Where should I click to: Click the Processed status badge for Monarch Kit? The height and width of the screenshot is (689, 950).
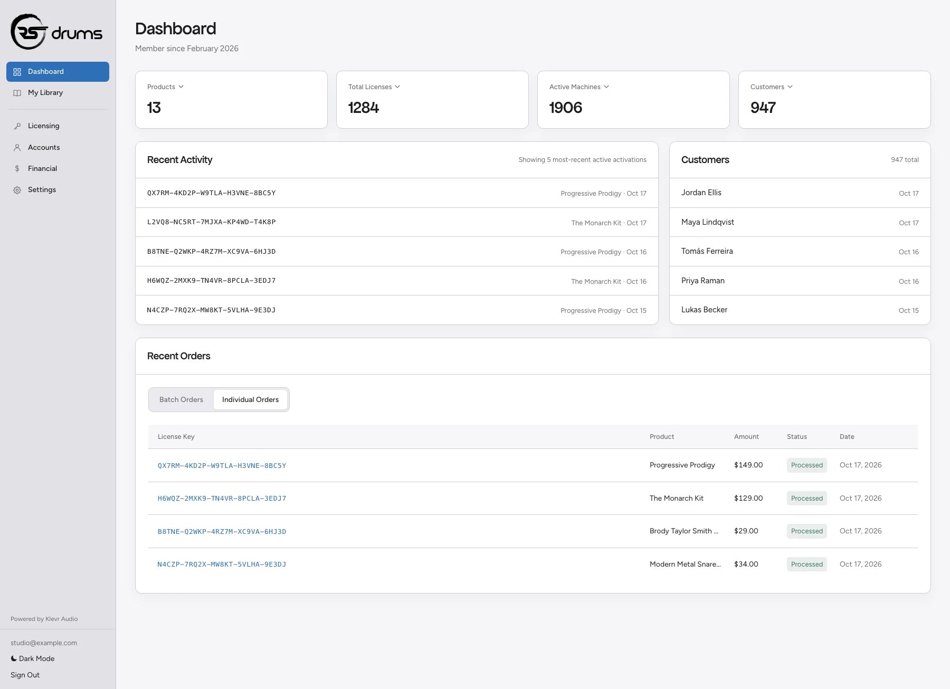pos(806,498)
